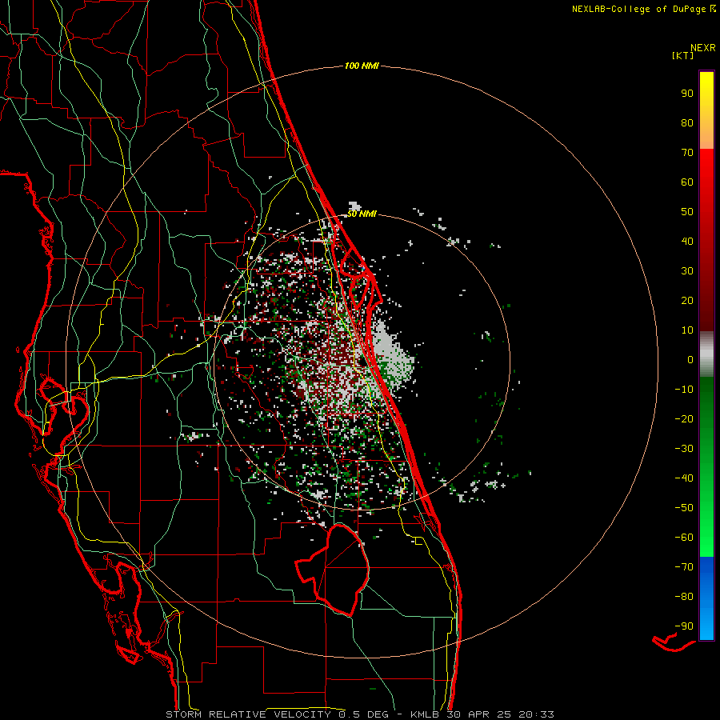Screen dimensions: 720x720
Task: Pick the gray zero-velocity segment of color bar
Action: point(706,354)
